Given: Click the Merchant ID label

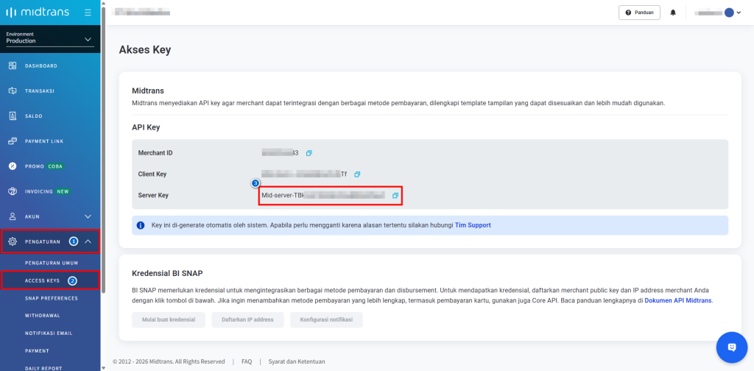Looking at the screenshot, I should coord(155,153).
